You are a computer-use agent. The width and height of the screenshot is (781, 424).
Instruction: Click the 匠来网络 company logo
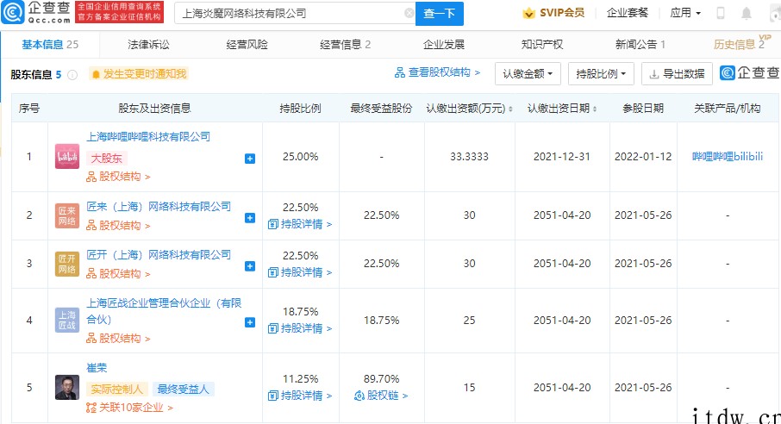pos(66,215)
